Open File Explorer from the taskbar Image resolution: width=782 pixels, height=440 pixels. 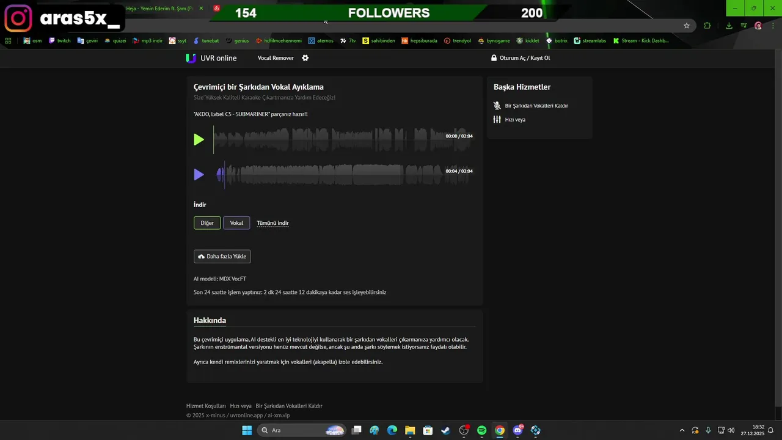[x=410, y=430]
